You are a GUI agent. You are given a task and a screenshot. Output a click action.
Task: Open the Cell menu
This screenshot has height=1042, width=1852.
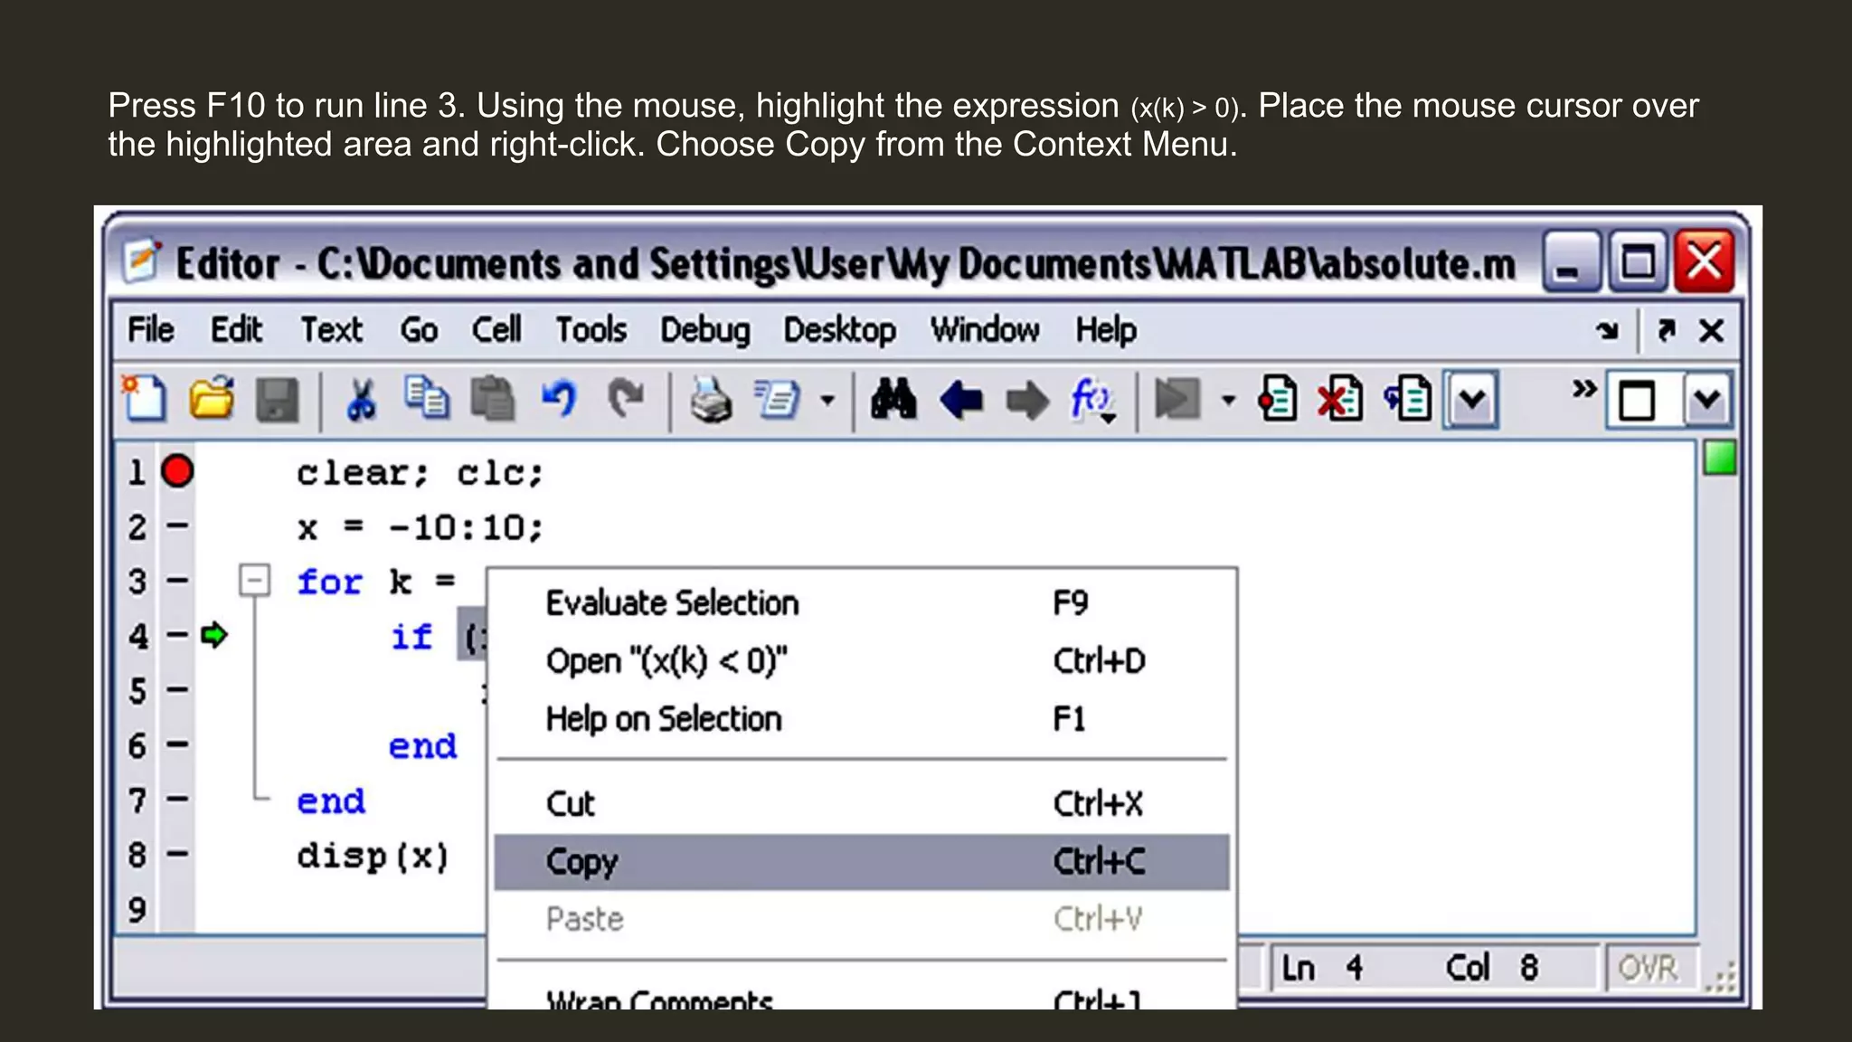point(496,330)
